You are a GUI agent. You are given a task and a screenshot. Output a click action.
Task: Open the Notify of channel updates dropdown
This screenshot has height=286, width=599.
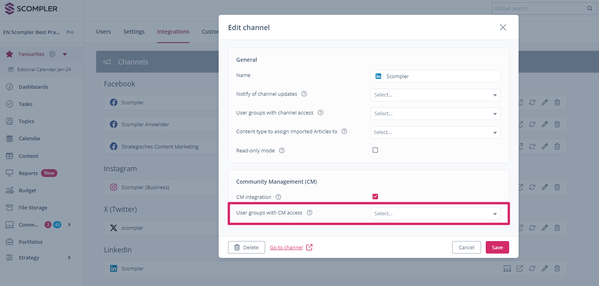click(435, 95)
